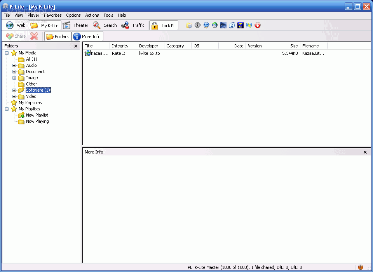
Task: Open the View menu
Action: [x=19, y=15]
